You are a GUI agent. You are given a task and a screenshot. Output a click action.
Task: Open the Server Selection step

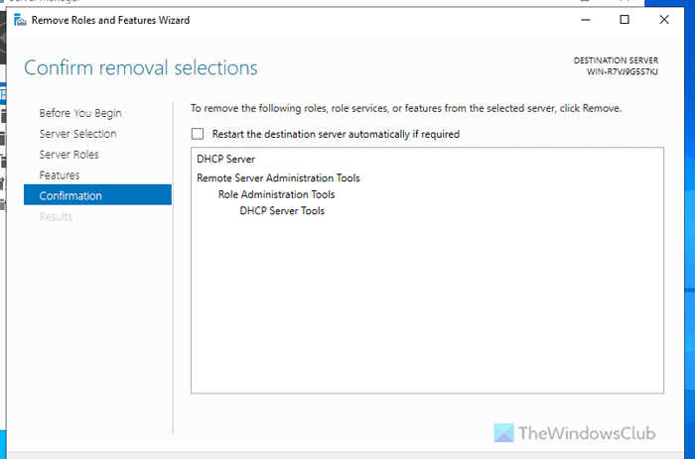[77, 134]
